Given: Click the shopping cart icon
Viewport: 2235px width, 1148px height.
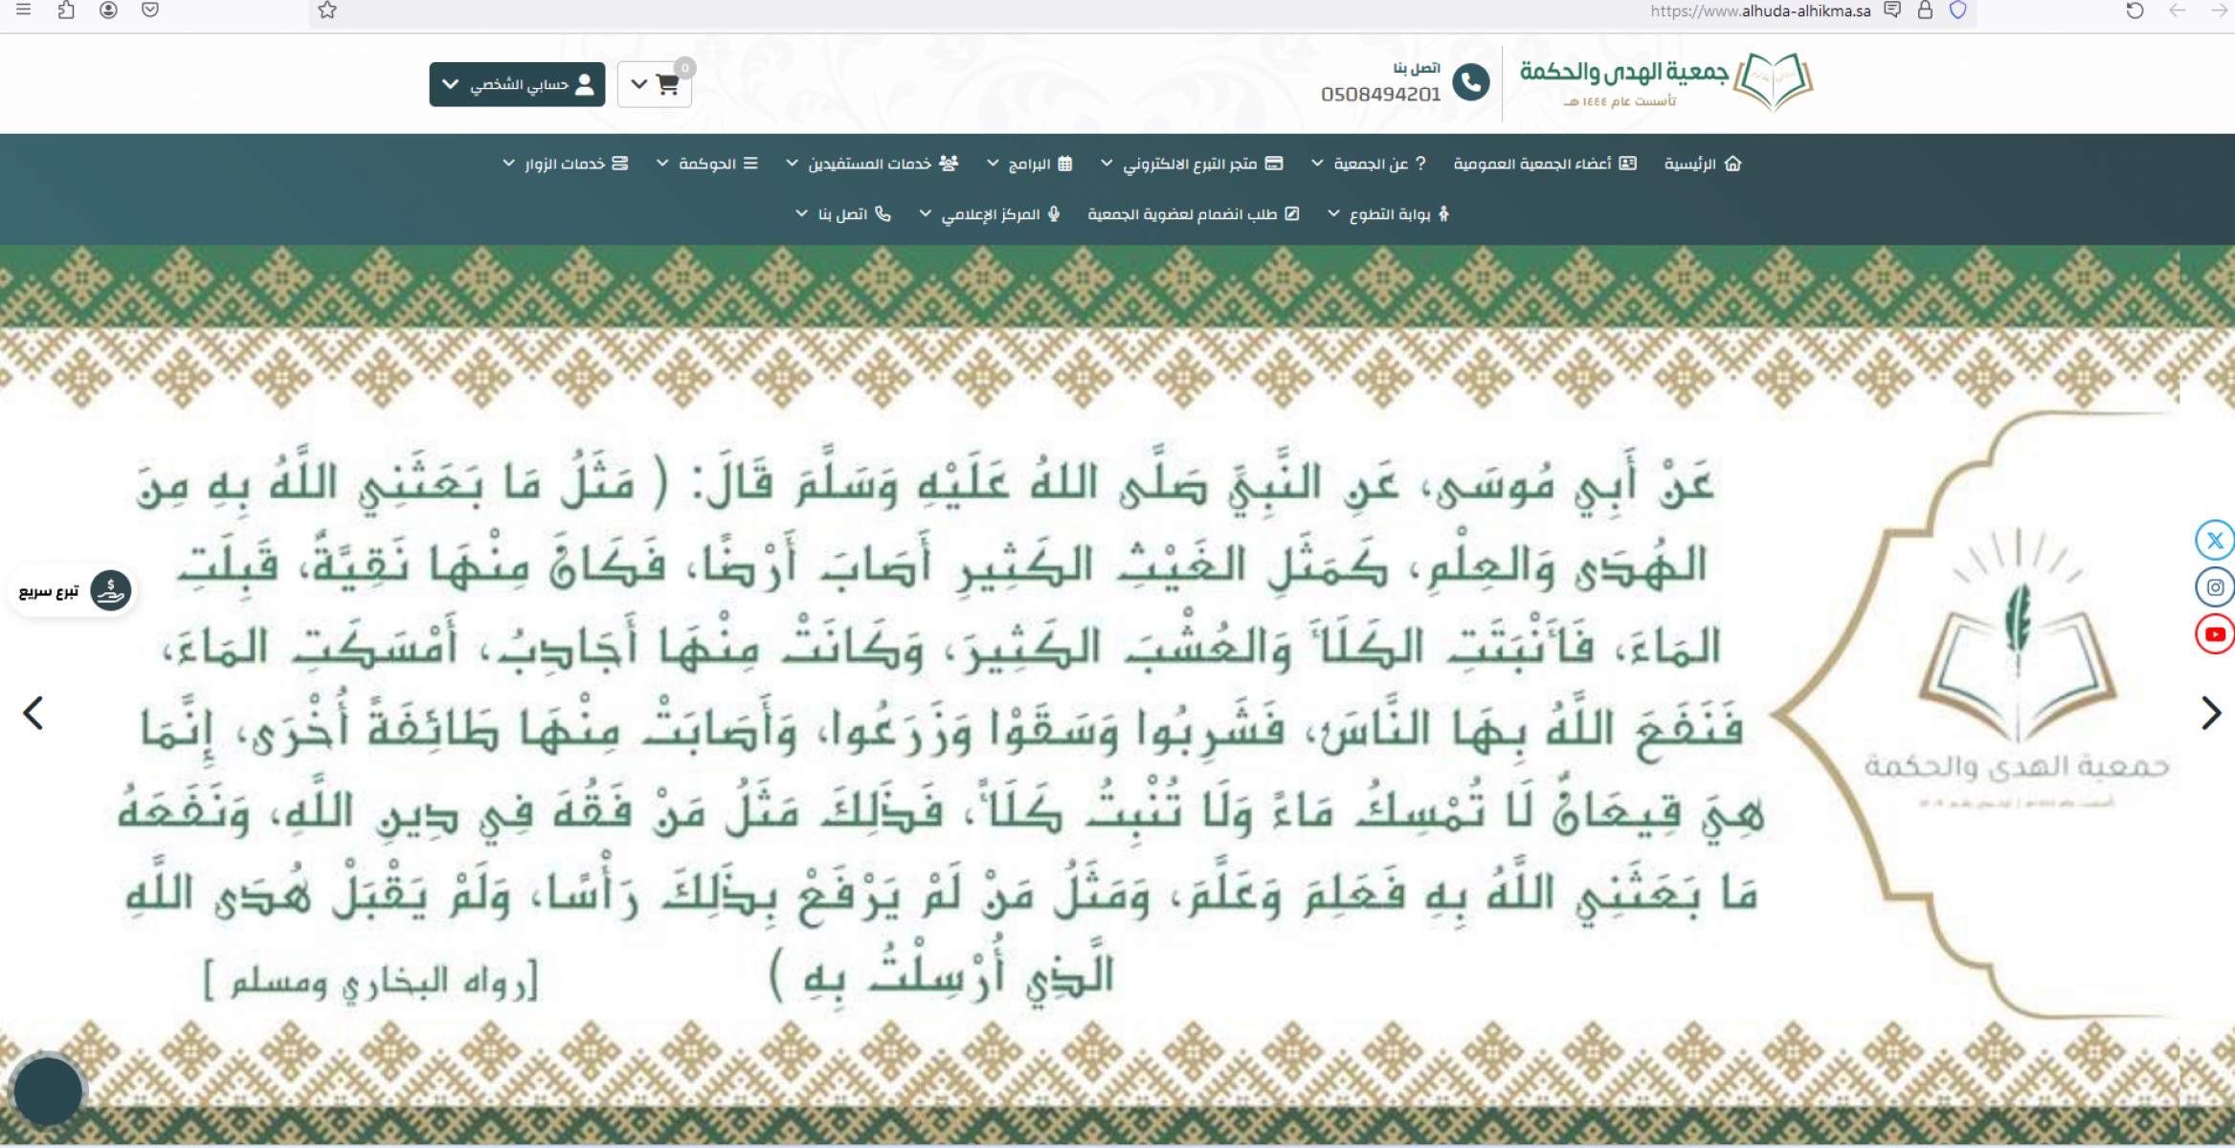Looking at the screenshot, I should pyautogui.click(x=668, y=84).
